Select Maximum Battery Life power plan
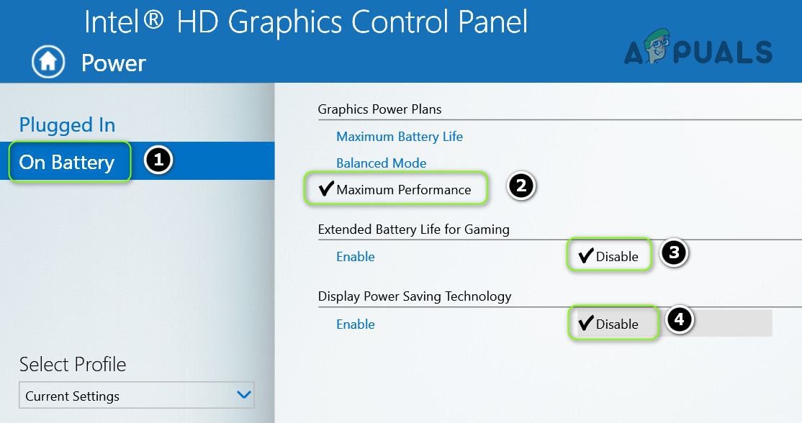The image size is (802, 423). pos(400,137)
